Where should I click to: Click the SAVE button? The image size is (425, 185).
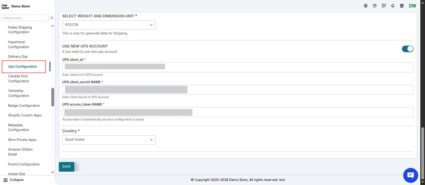coord(67,167)
